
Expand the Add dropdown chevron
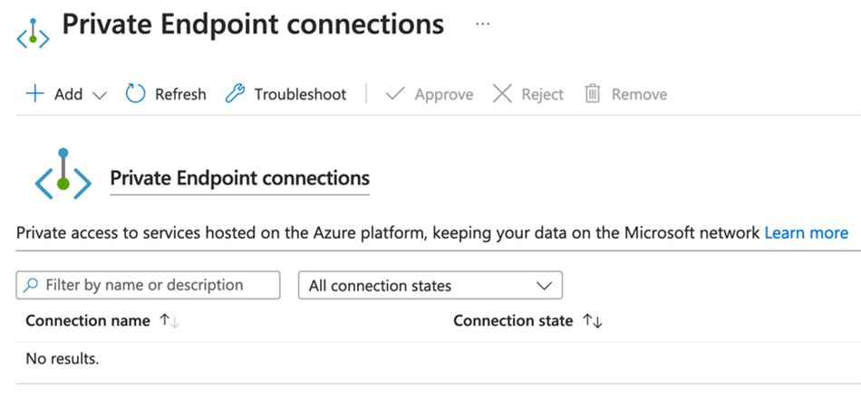pyautogui.click(x=100, y=95)
